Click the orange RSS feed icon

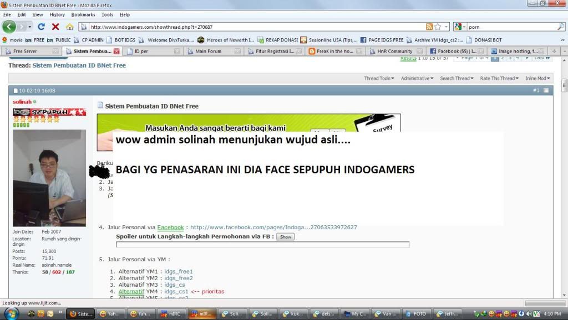pos(429,27)
